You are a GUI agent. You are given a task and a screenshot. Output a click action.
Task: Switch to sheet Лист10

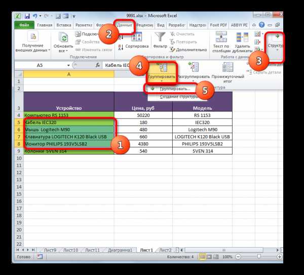tap(70, 250)
